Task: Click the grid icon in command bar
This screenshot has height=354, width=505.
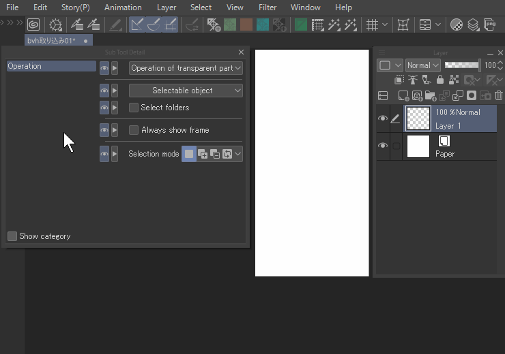Action: coord(372,25)
